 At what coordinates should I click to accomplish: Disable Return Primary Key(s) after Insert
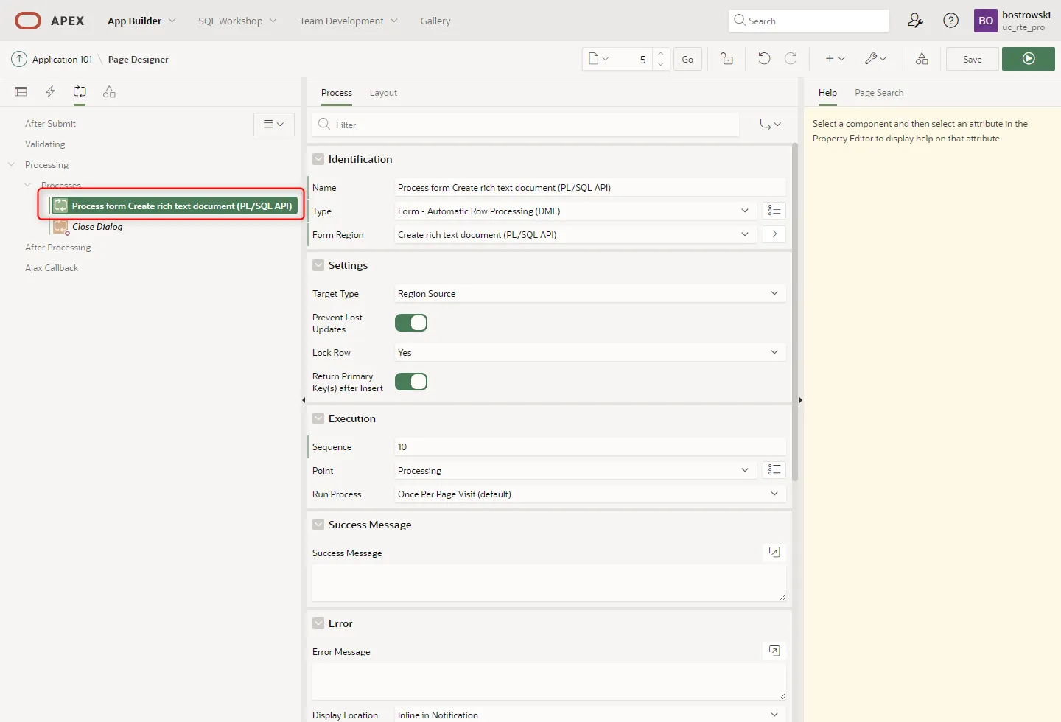(411, 382)
